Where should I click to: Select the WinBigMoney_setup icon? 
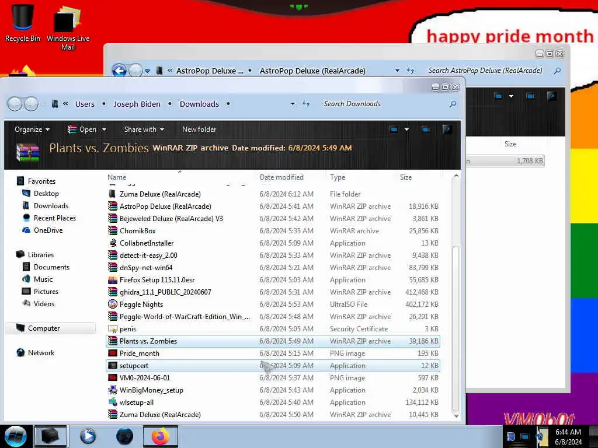click(113, 390)
